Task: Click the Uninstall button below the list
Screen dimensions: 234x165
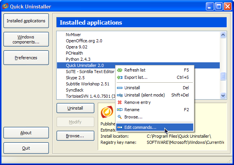Action: pyautogui.click(x=75, y=108)
